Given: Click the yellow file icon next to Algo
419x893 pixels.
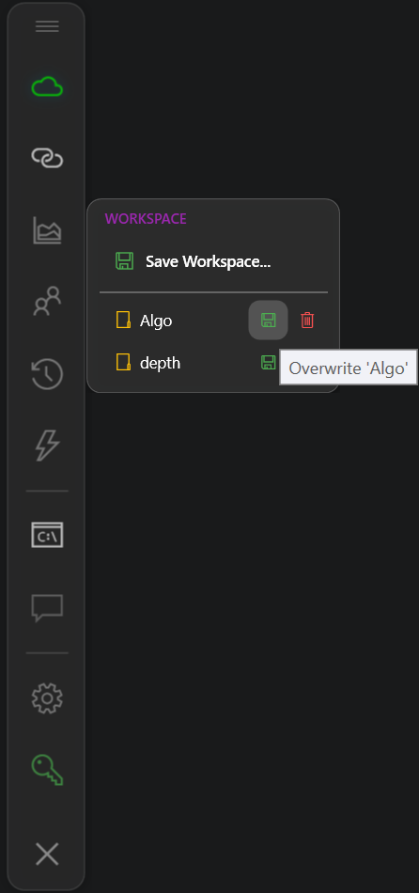Looking at the screenshot, I should (x=123, y=320).
